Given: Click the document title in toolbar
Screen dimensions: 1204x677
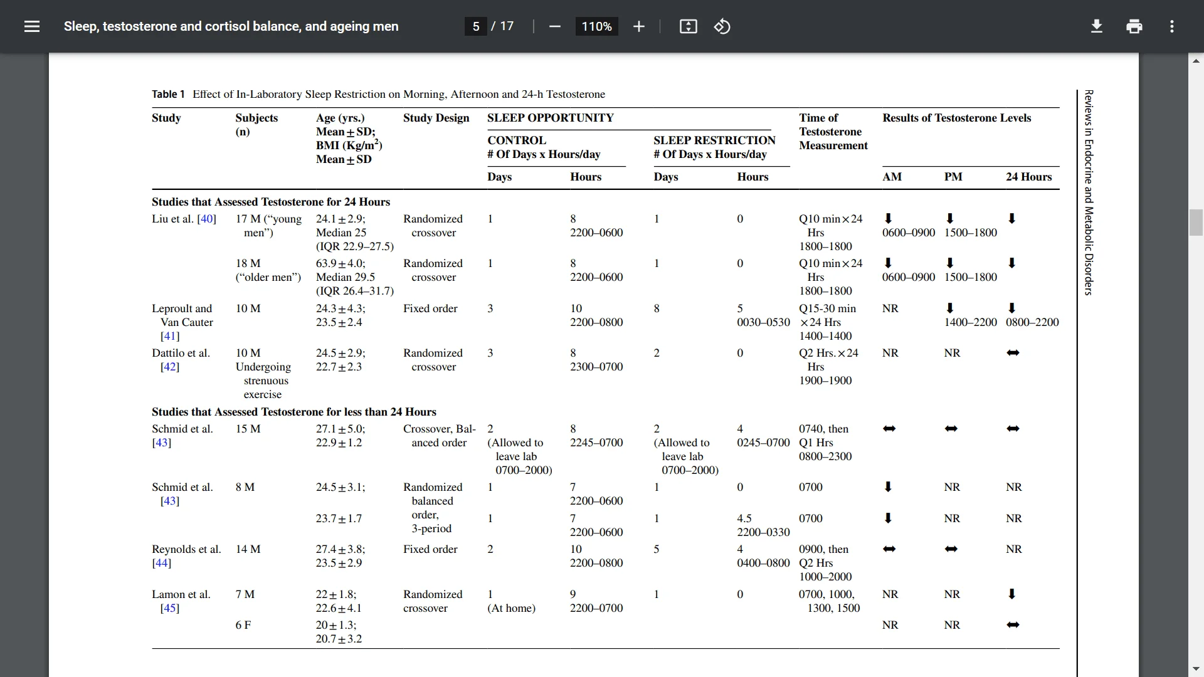Looking at the screenshot, I should pyautogui.click(x=231, y=26).
